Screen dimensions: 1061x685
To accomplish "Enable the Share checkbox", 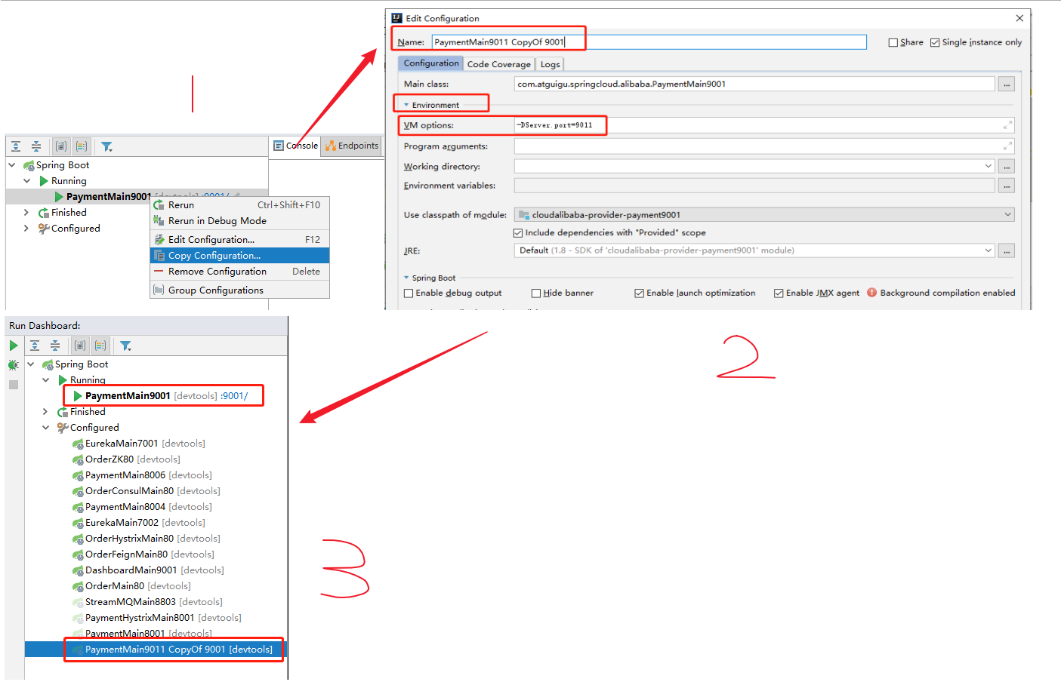I will coord(893,43).
